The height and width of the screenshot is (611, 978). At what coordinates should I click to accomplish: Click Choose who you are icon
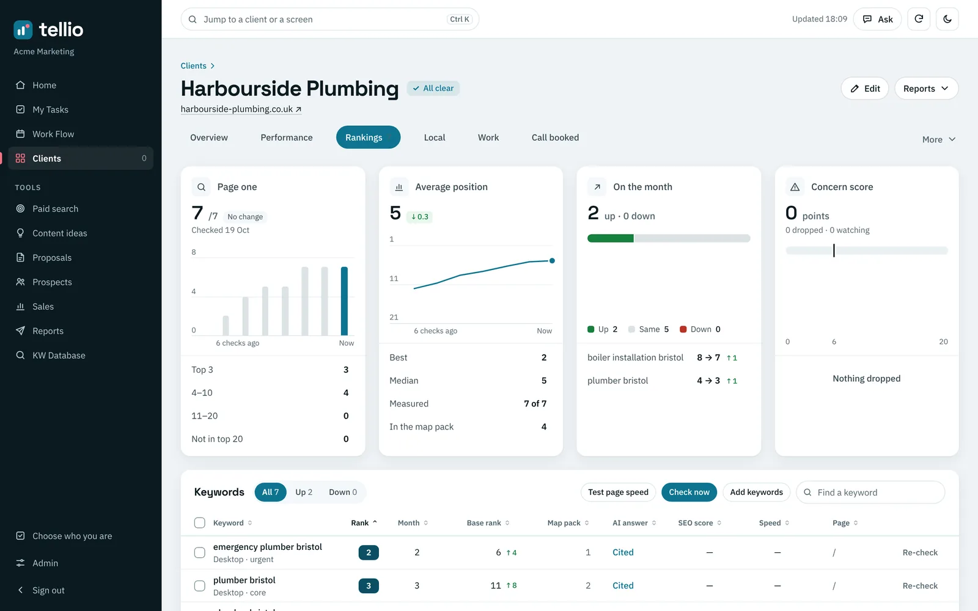click(x=20, y=536)
